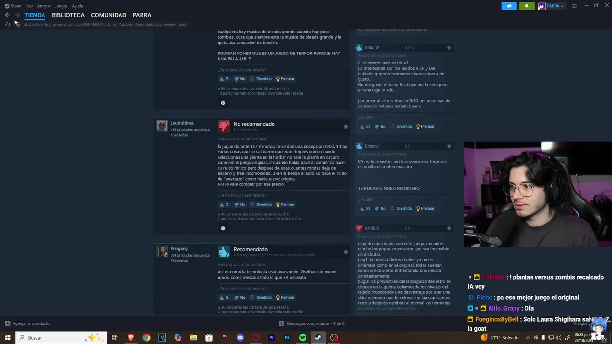
Task: Click the blue thumbs-up Recomendado icon
Action: pyautogui.click(x=224, y=252)
